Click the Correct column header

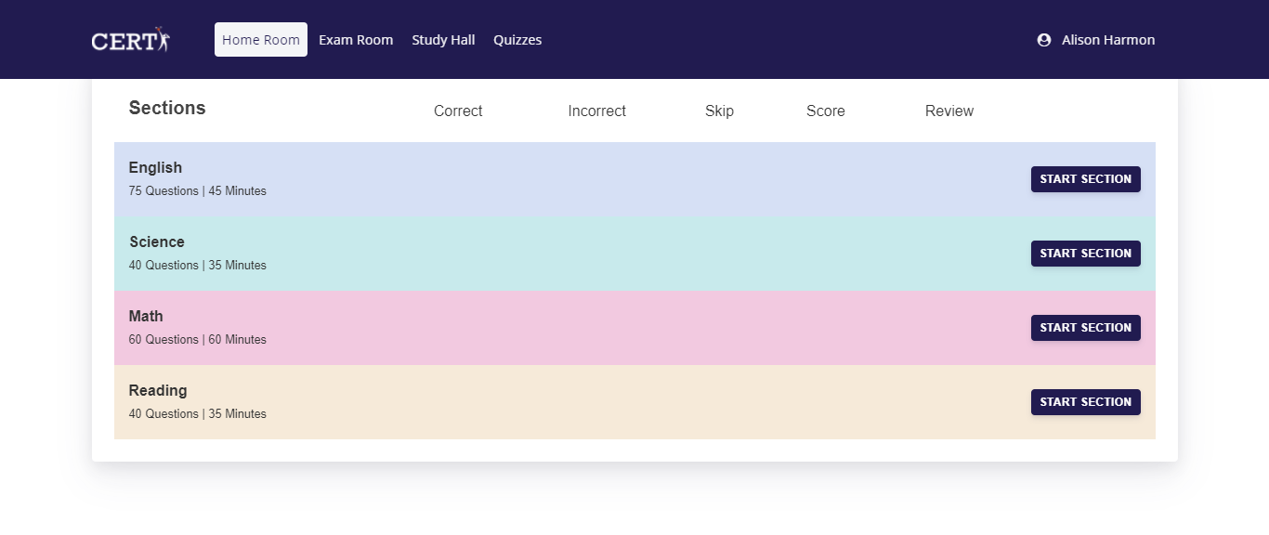[x=458, y=111]
